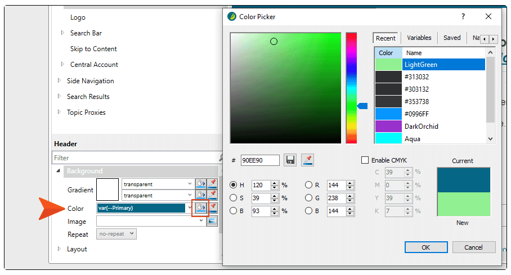
Task: Collapse the Background property group
Action: tap(59, 171)
